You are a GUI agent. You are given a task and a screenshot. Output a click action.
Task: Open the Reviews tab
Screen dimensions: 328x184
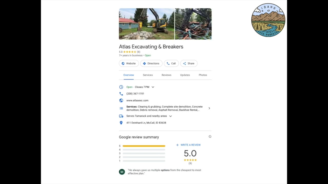[166, 75]
